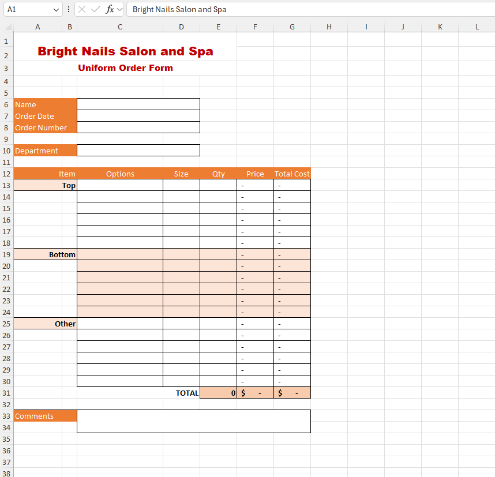Click the 'Order Date' label cell

tap(45, 116)
